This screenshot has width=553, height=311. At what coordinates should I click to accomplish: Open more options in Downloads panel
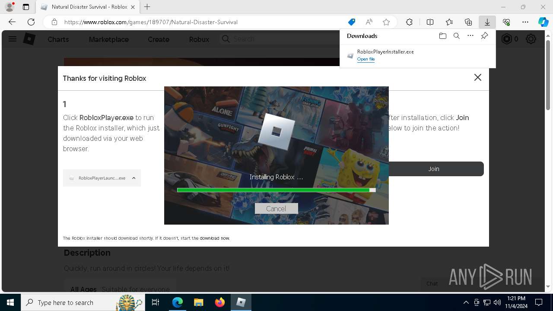coord(470,36)
